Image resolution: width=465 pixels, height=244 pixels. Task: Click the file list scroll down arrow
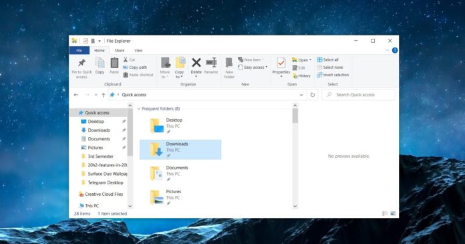tap(295, 207)
